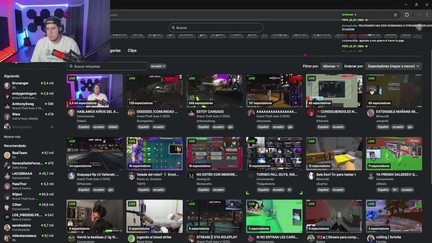The height and width of the screenshot is (243, 432).
Task: Open the LOS_PIBESDELPE avatar in the sidebar
Action: coord(7,217)
